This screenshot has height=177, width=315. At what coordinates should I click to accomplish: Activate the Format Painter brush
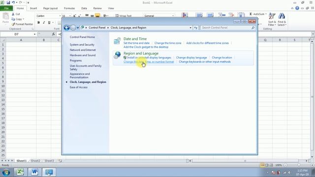tap(13, 24)
